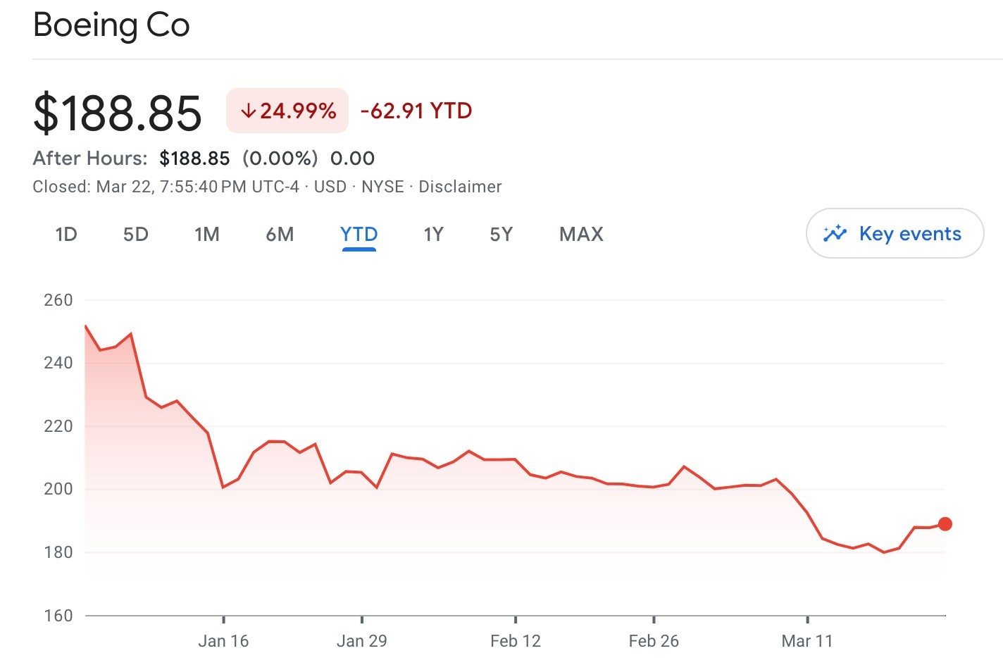Show the 6M price chart
The height and width of the screenshot is (658, 1003).
[280, 234]
